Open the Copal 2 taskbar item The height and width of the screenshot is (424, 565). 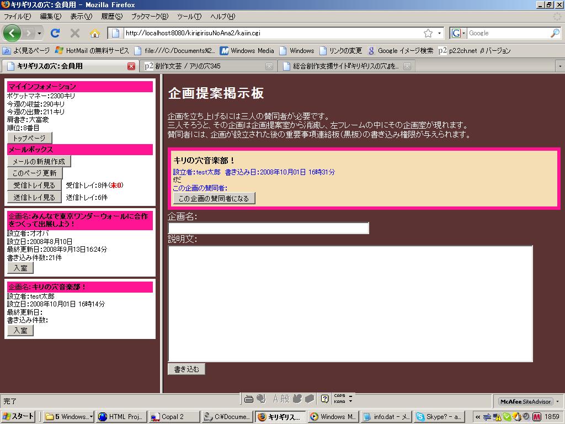(x=174, y=417)
